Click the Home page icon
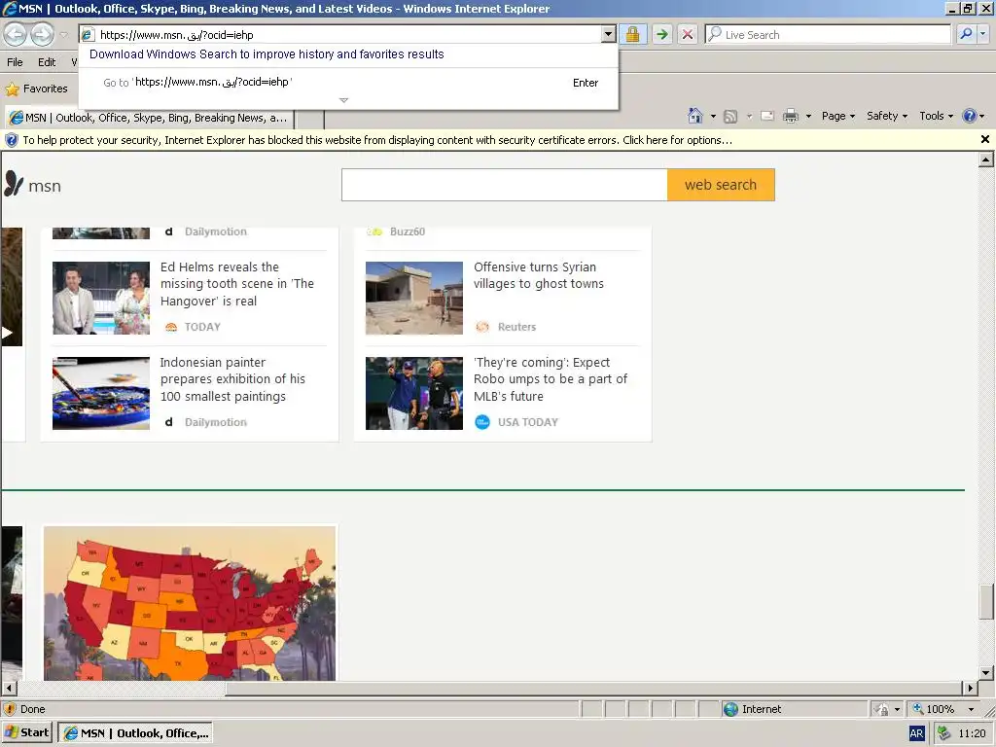The height and width of the screenshot is (747, 996). 695,116
